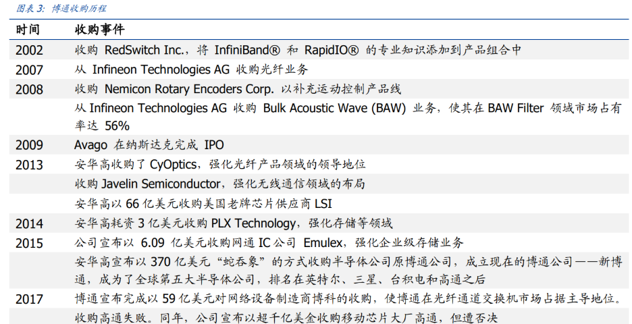
Task: Click the year cell 2007
Action: coord(29,70)
